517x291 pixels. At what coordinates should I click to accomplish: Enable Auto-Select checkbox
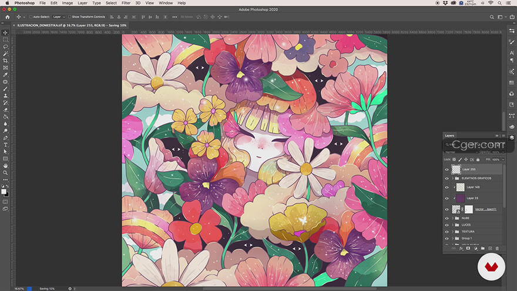[31, 17]
